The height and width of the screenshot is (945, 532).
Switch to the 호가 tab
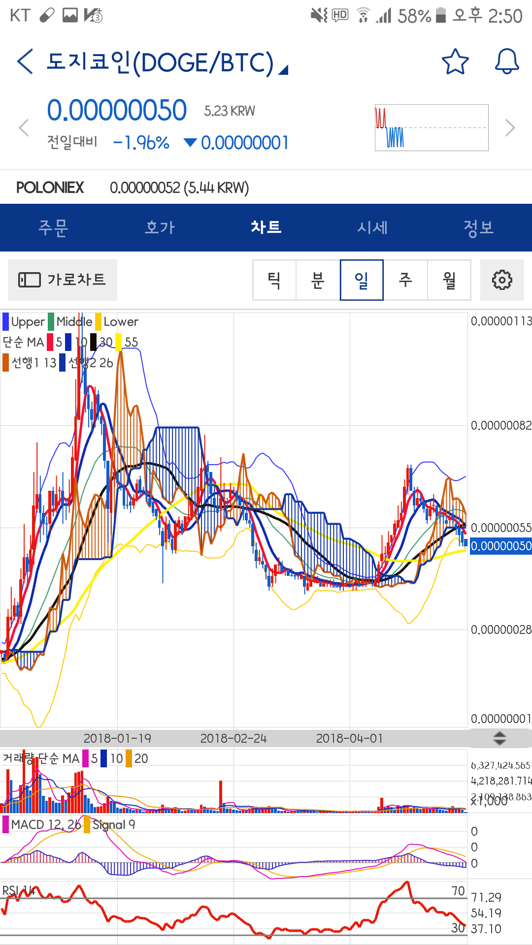pos(160,227)
